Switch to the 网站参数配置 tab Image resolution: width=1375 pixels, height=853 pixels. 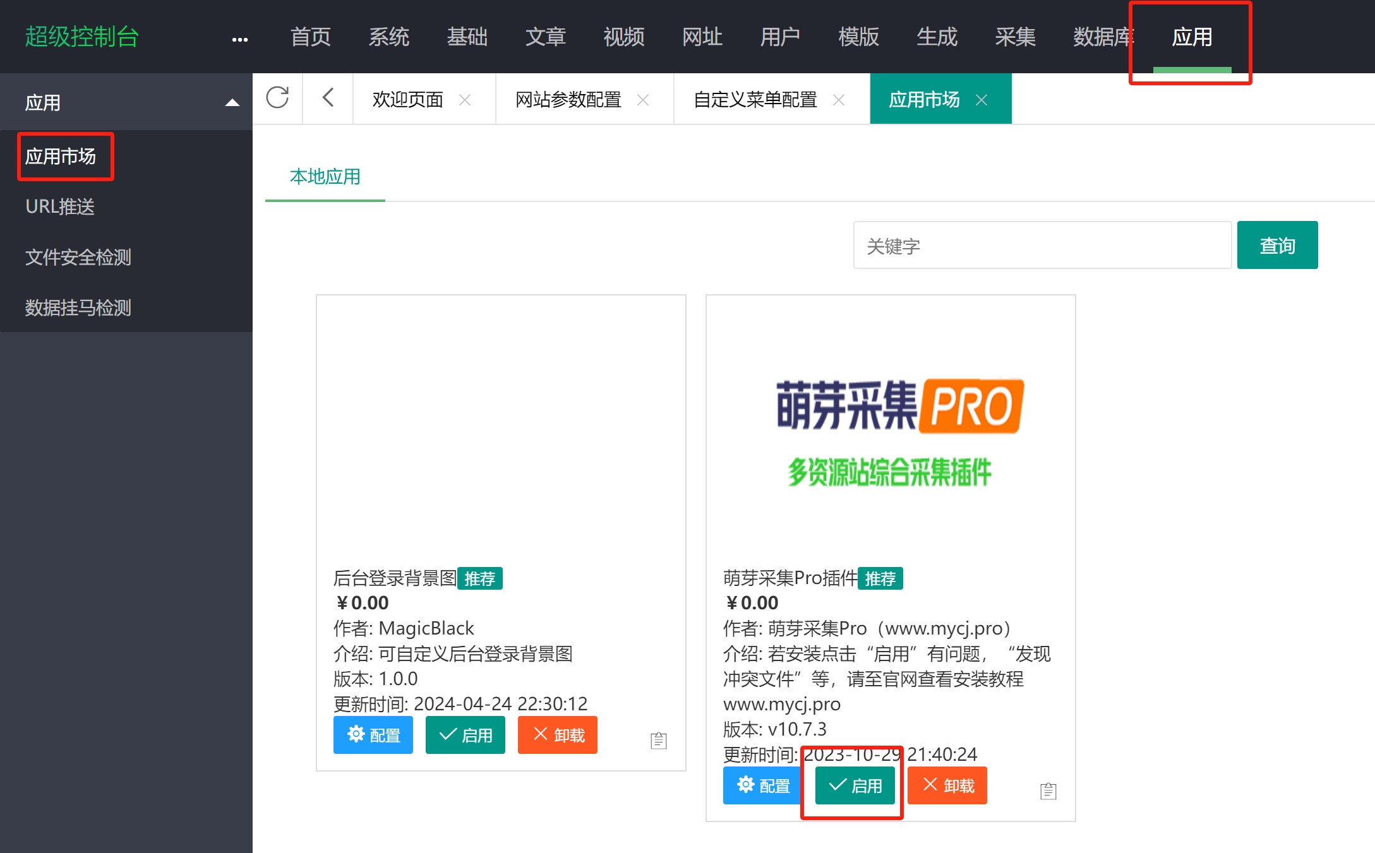[568, 100]
